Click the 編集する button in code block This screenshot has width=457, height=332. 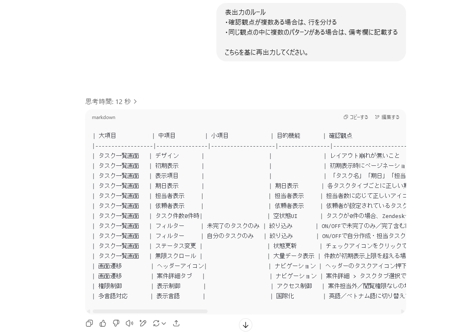click(387, 117)
